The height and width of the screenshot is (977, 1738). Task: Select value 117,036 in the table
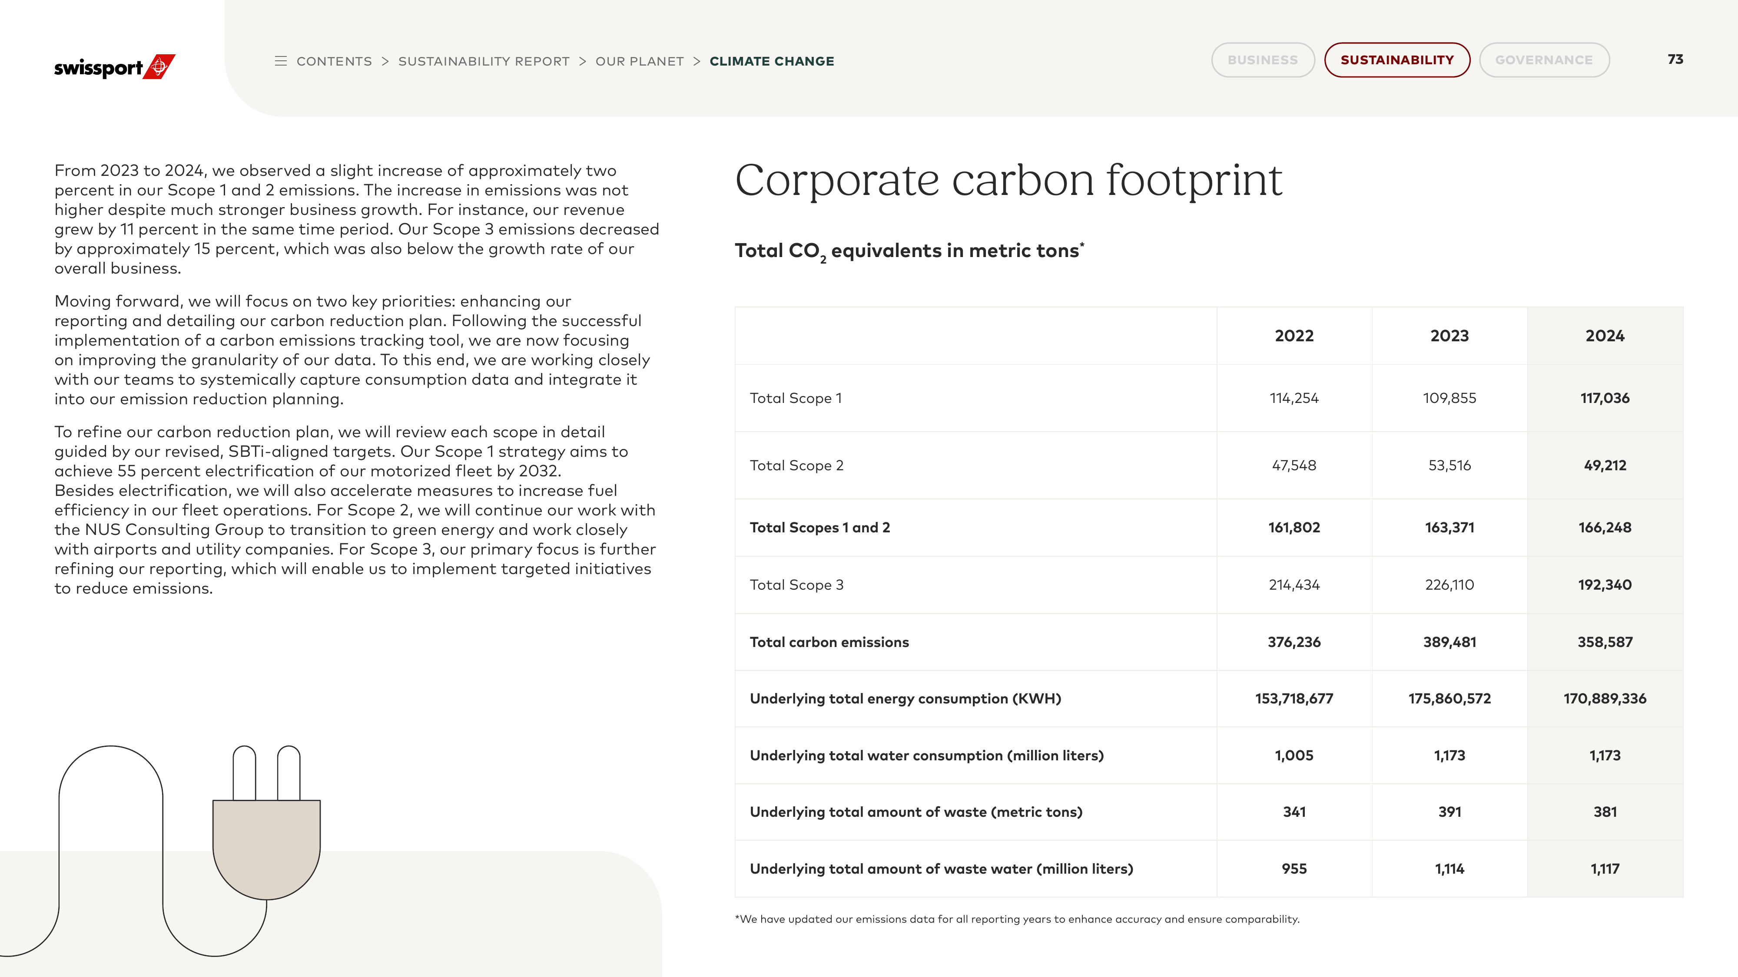(1605, 399)
